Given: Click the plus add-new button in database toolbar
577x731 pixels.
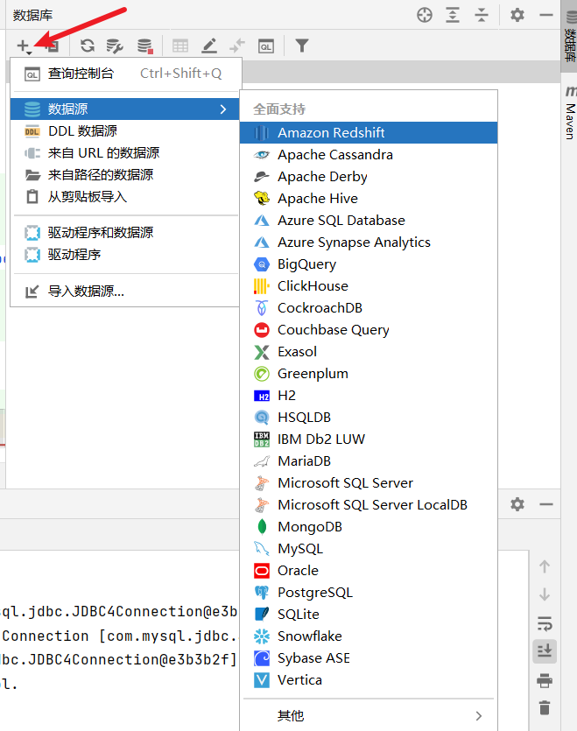Looking at the screenshot, I should pyautogui.click(x=24, y=46).
